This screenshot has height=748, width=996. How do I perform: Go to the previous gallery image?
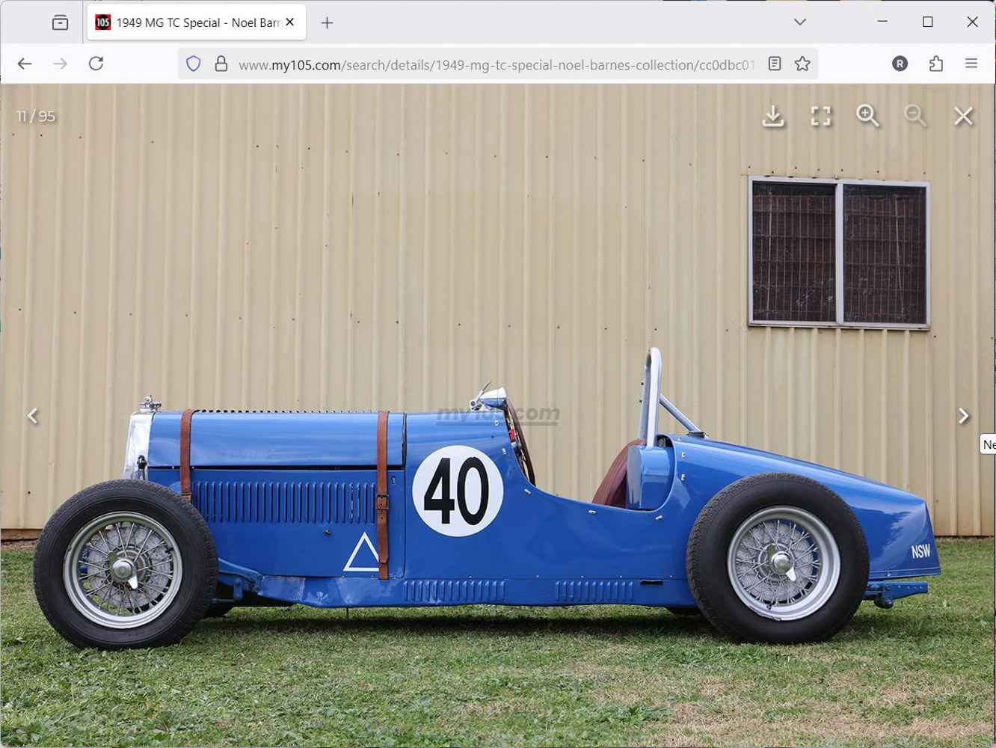coord(33,416)
